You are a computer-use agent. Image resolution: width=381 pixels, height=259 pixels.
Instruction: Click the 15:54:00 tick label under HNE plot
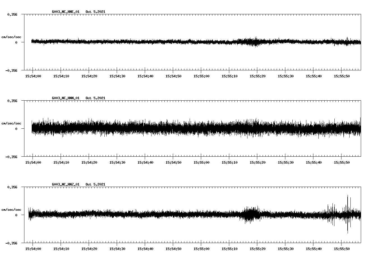click(33, 76)
